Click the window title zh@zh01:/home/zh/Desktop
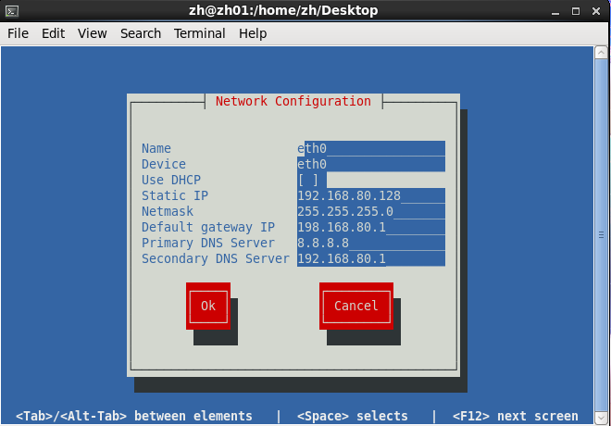611x426 pixels. coord(283,10)
